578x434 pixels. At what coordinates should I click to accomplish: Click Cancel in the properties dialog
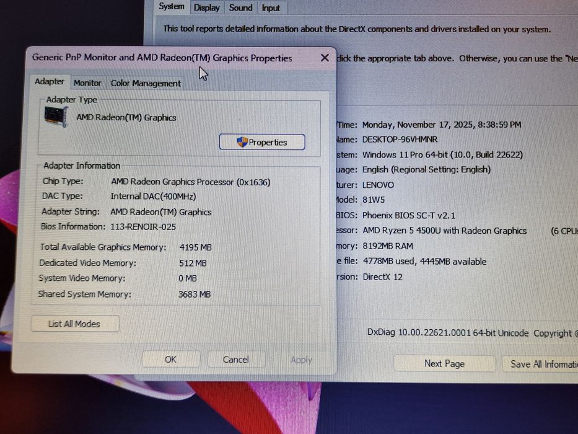click(x=236, y=360)
